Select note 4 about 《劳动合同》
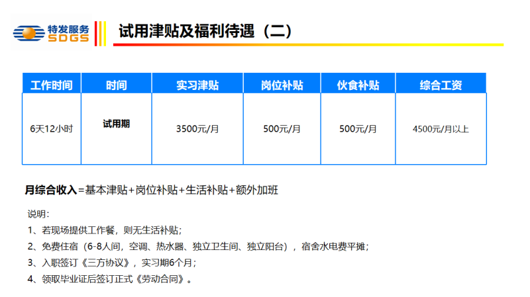 tap(111, 279)
